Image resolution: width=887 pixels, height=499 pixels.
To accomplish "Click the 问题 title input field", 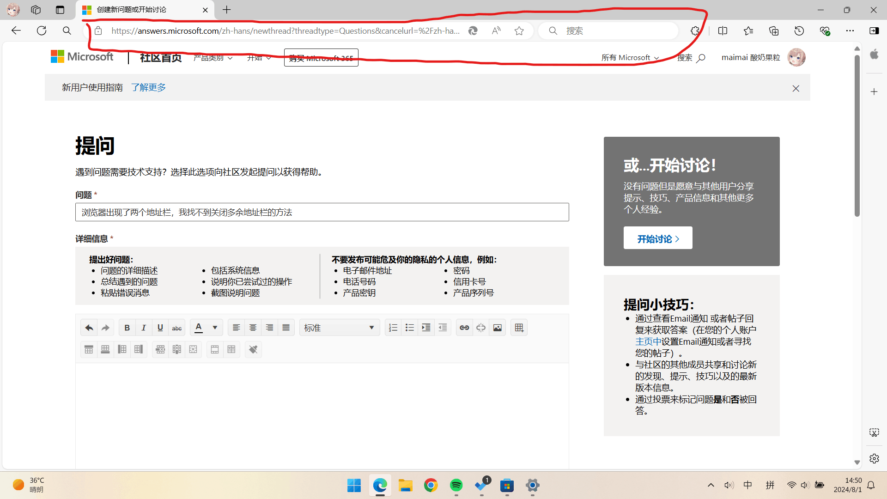I will pyautogui.click(x=322, y=212).
